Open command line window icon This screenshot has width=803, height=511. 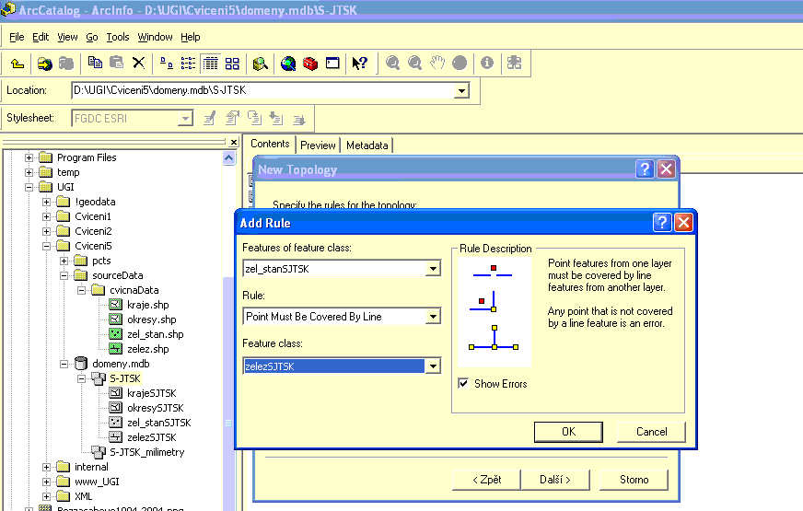[x=332, y=63]
